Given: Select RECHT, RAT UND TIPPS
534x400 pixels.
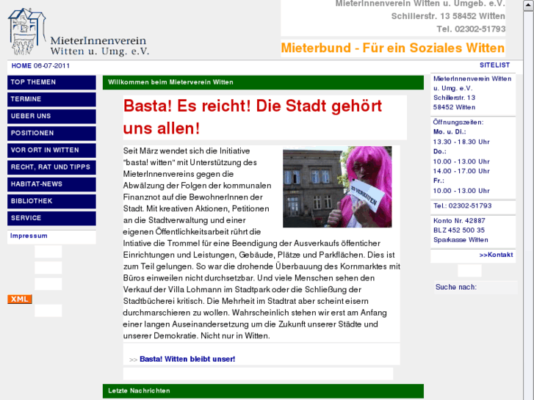Looking at the screenshot, I should [51, 167].
